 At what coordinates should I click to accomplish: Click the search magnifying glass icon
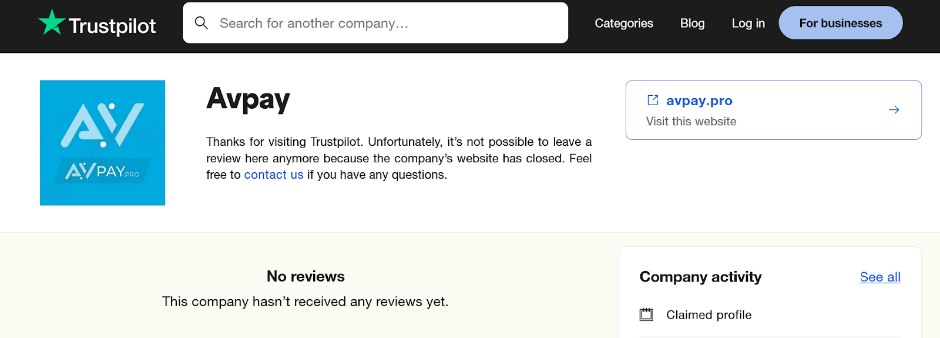pyautogui.click(x=202, y=23)
